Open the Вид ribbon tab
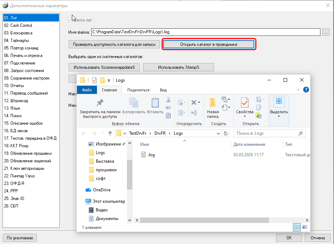Image resolution: width=334 pixels, height=244 pixels. (x=163, y=90)
